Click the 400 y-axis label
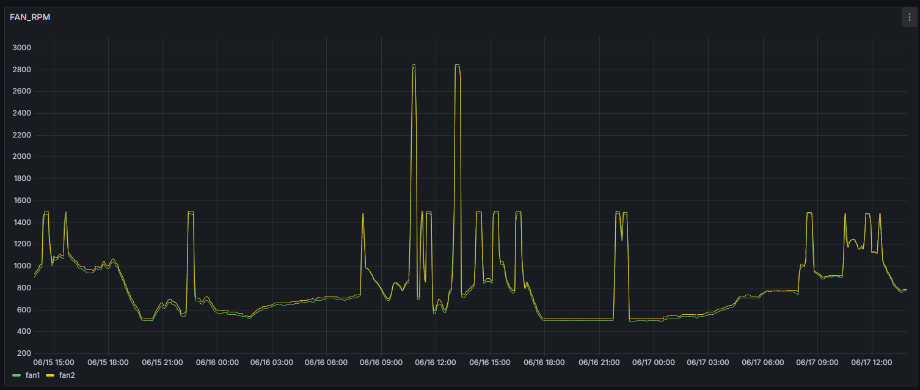920x390 pixels. [24, 331]
